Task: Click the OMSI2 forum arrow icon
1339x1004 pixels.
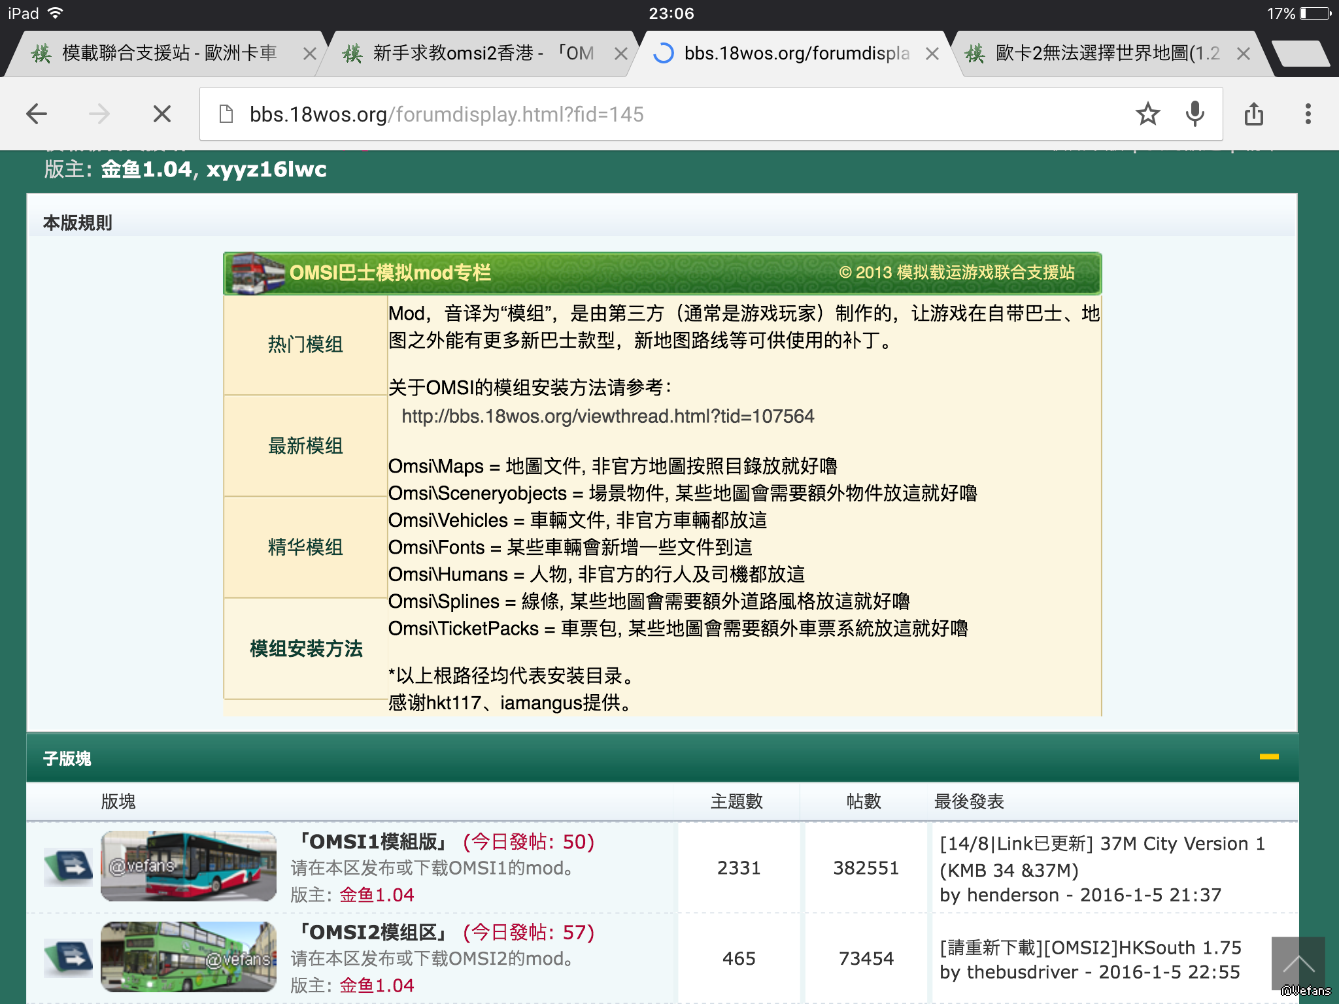Action: pyautogui.click(x=69, y=958)
